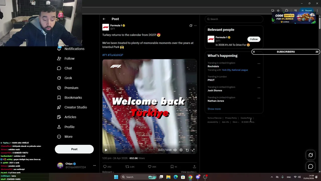
Task: Open Microsoft Store on the taskbar
Action: coord(183,177)
